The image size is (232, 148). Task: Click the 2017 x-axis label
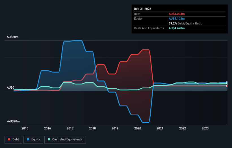click(x=70, y=128)
